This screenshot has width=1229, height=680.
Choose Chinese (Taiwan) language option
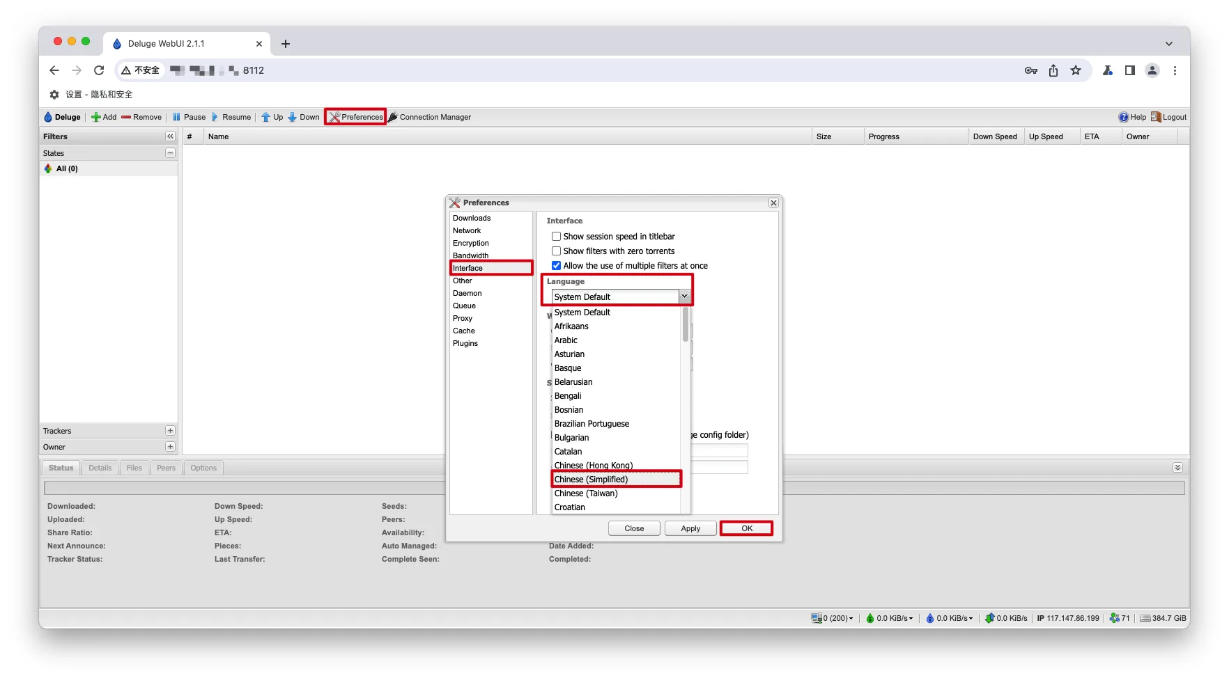point(616,493)
